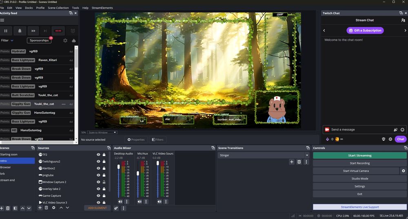This screenshot has width=408, height=219.
Task: Delete the selected scene with trash icon
Action: [8, 208]
